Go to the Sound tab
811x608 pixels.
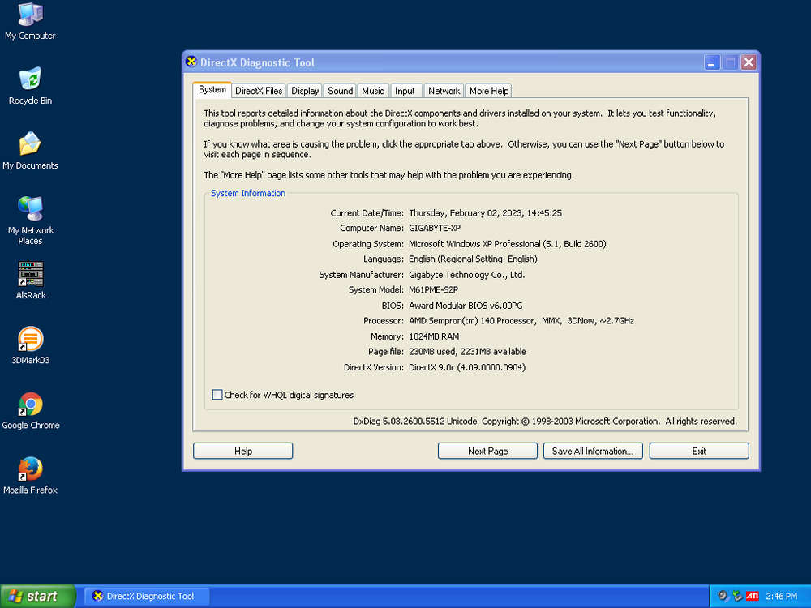pos(340,91)
